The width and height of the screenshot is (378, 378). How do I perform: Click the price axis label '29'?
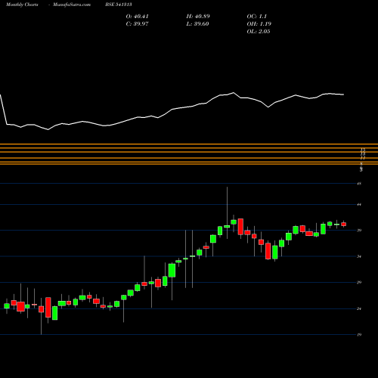pos(359,282)
